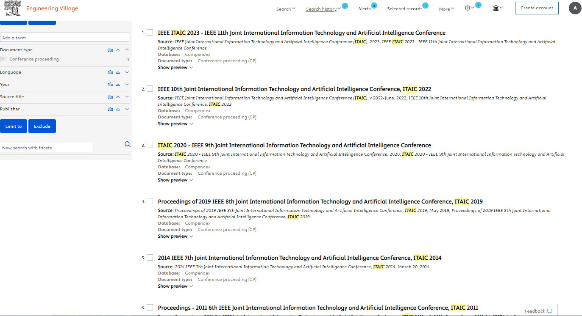
Task: Open Selected records in navigation
Action: pyautogui.click(x=405, y=9)
